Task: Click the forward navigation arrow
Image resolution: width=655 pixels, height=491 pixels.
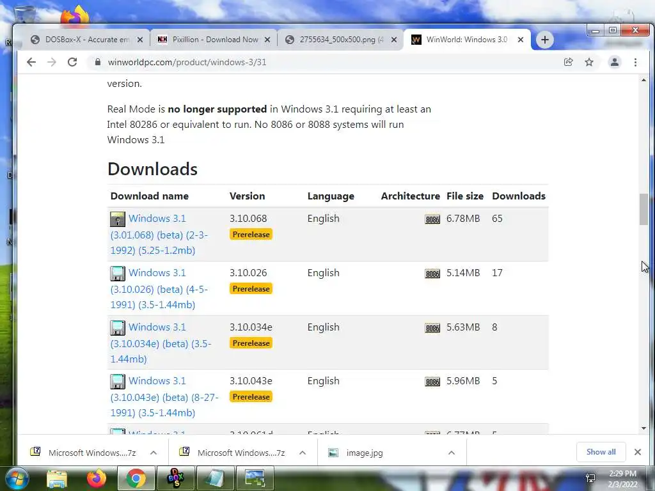Action: point(52,62)
